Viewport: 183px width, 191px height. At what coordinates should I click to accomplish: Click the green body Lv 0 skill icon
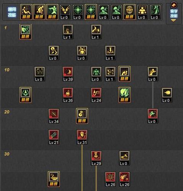[96, 74]
